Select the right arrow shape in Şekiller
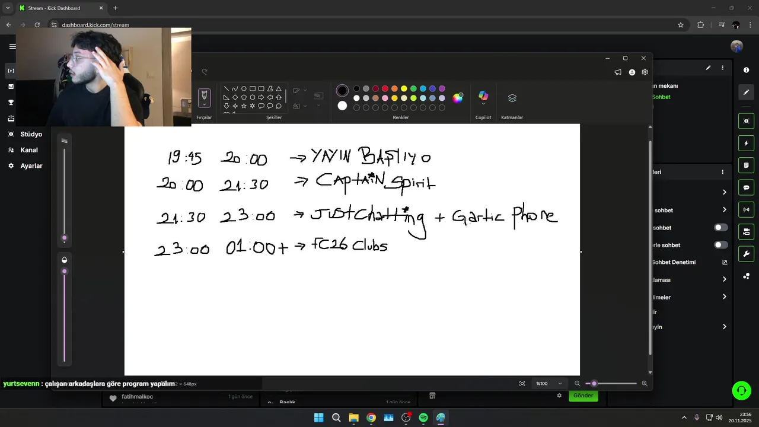The image size is (759, 427). (x=261, y=97)
